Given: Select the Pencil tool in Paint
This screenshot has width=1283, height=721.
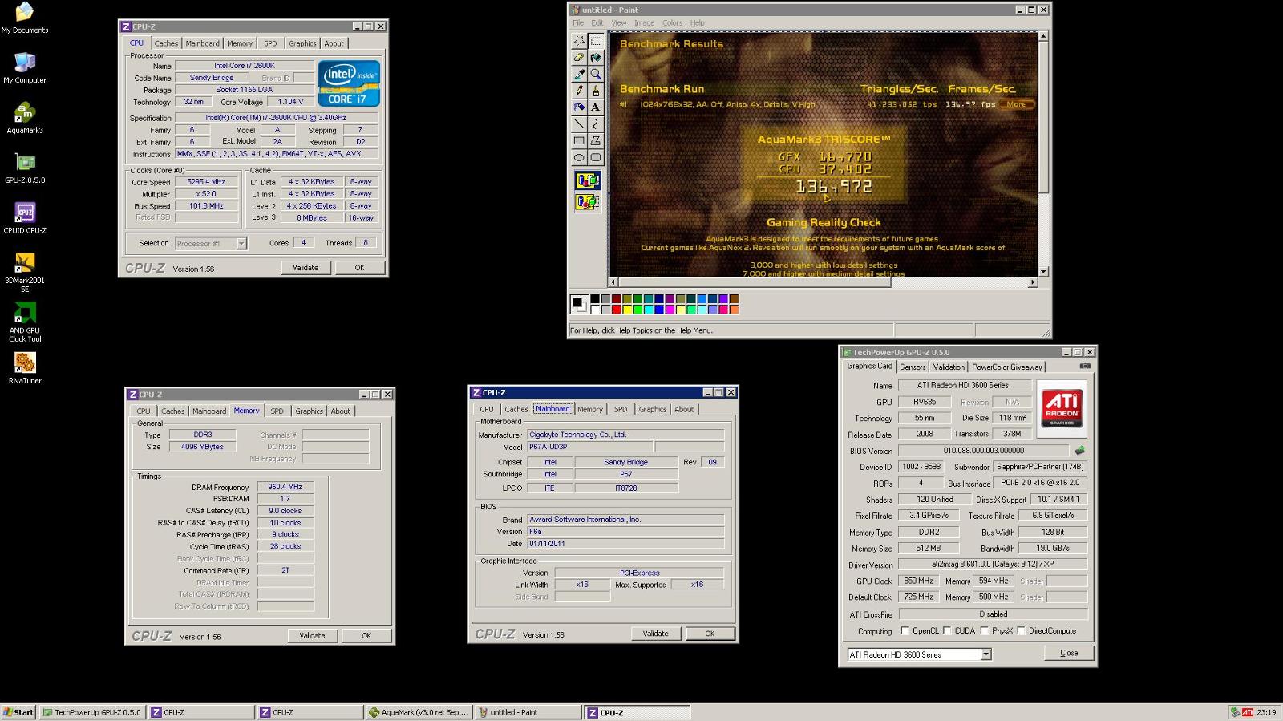Looking at the screenshot, I should click(579, 91).
